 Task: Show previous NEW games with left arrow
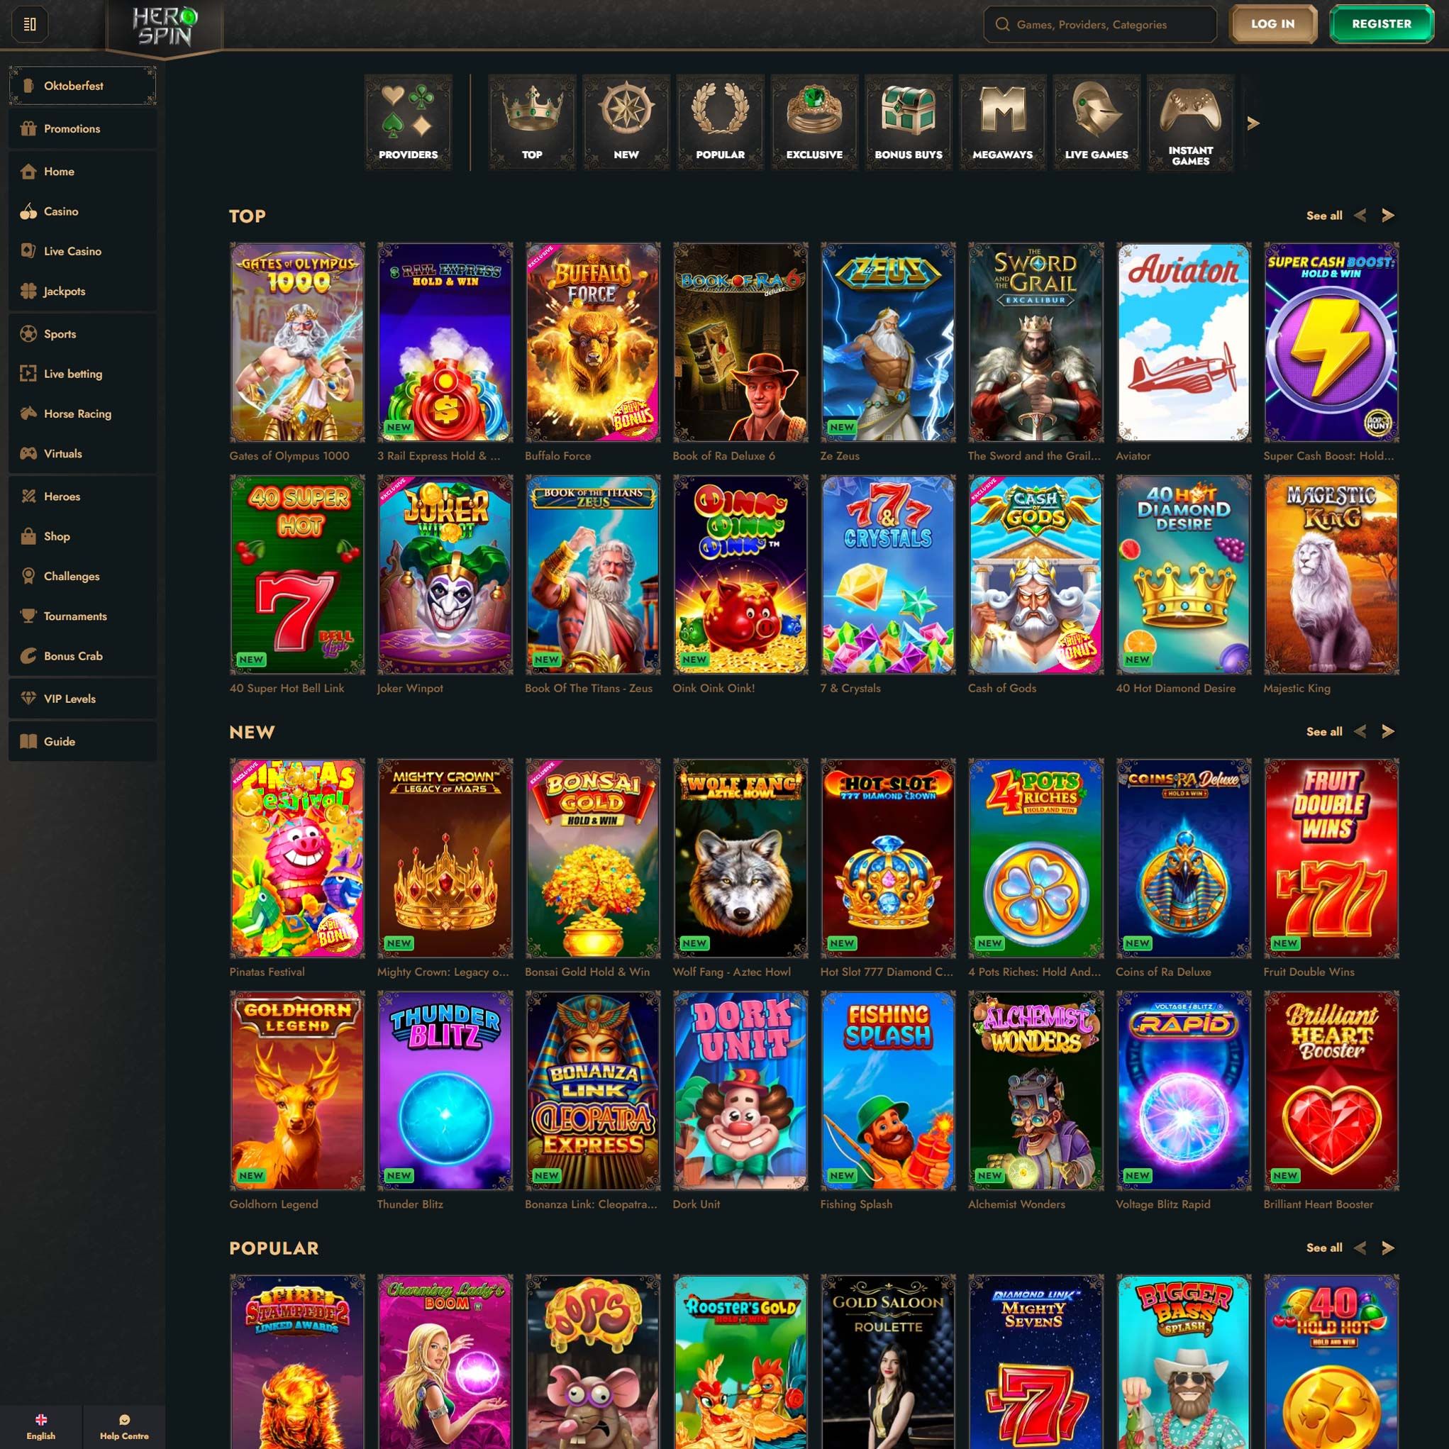1360,731
